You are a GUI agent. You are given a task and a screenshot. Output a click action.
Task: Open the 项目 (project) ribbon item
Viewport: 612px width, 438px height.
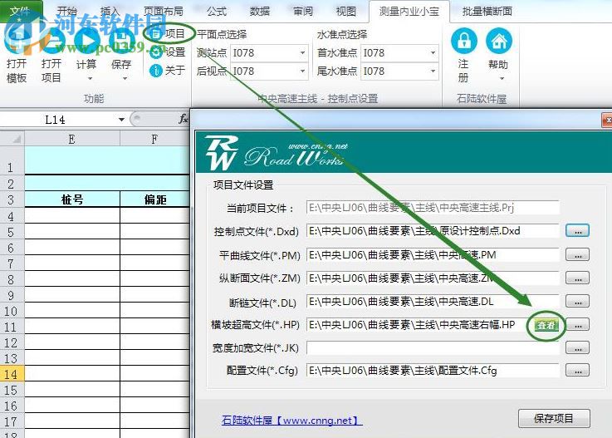pyautogui.click(x=168, y=34)
